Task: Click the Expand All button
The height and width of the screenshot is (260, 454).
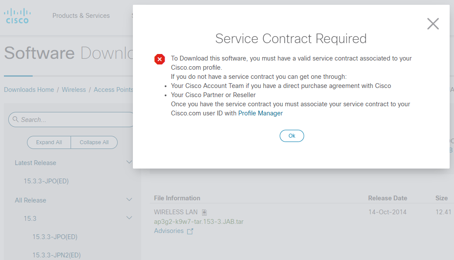Action: pos(49,142)
